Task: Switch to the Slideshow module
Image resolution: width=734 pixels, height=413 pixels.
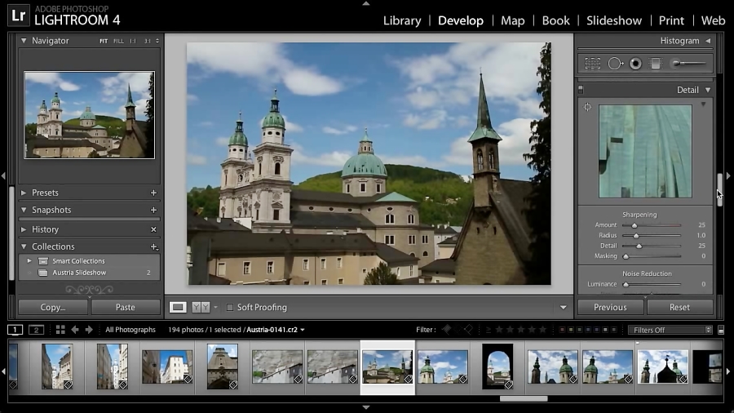Action: click(x=613, y=20)
